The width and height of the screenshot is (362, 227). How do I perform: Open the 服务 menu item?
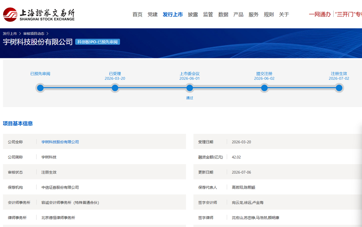254,15
